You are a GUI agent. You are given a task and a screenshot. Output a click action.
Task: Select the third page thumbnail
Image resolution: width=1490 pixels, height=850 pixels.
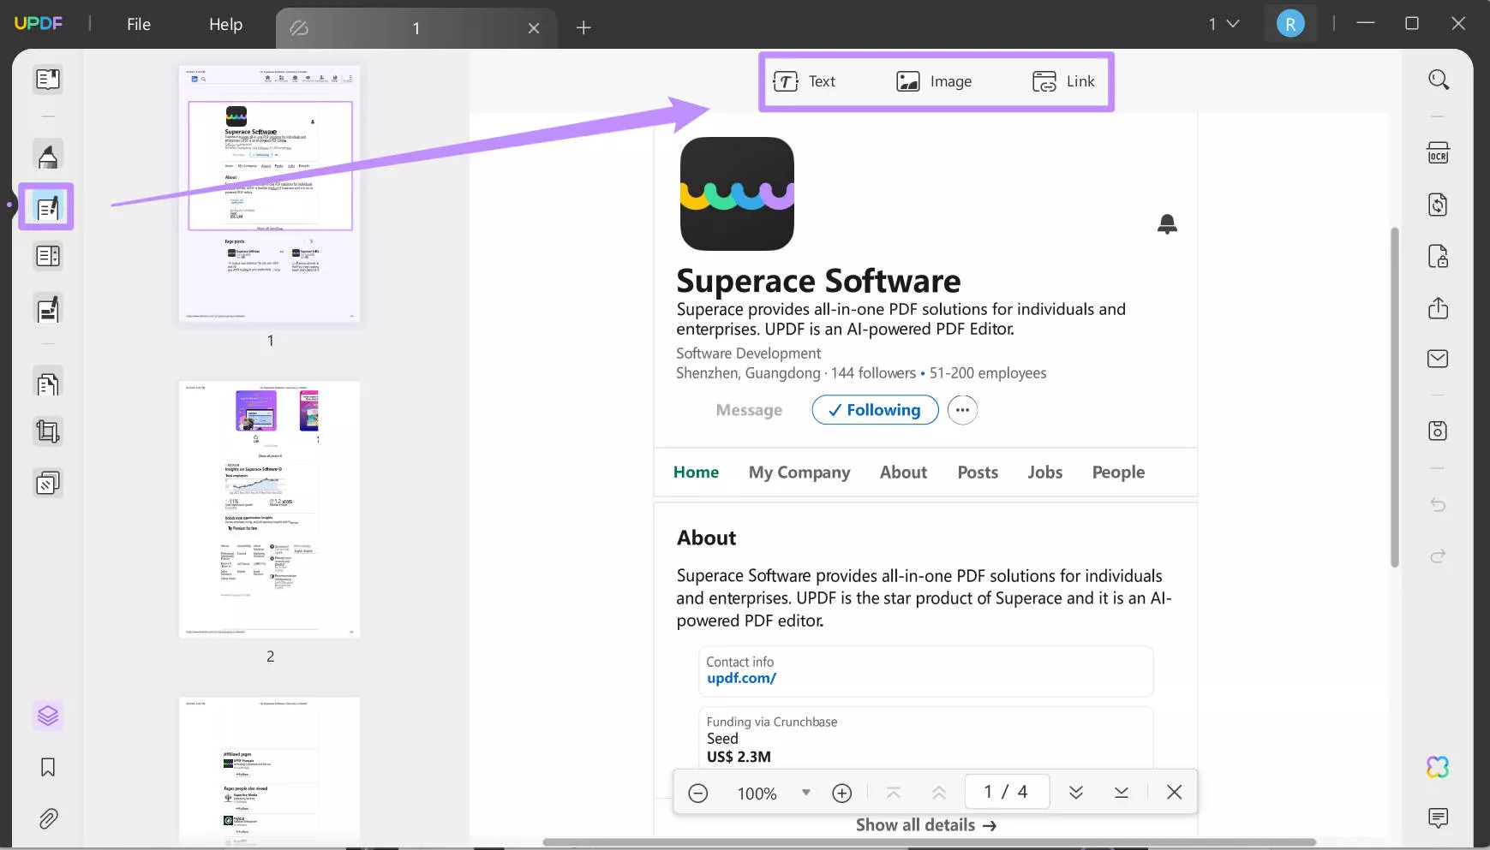pyautogui.click(x=270, y=770)
